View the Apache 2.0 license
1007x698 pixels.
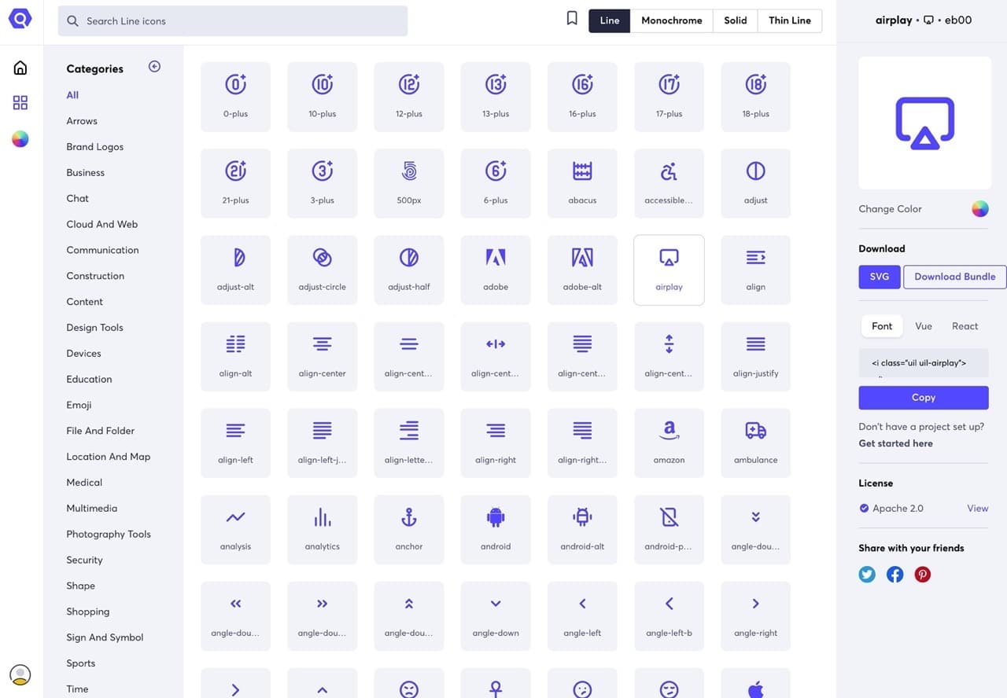pos(977,509)
